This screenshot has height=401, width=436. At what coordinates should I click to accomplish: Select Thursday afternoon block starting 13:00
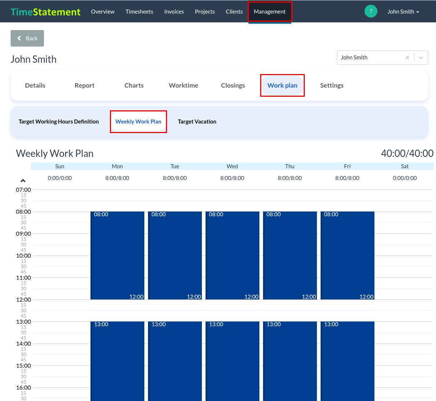(x=290, y=361)
